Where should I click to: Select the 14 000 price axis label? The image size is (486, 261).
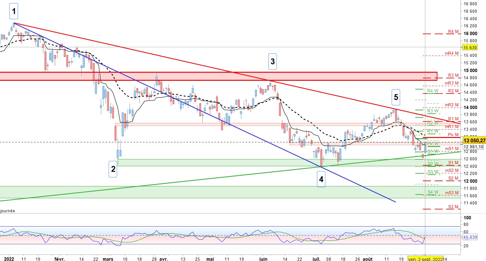click(x=470, y=108)
